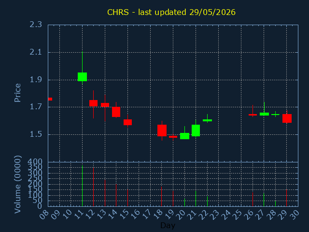Click the Volume (0000) axis title
This screenshot has height=232, width=309.
click(x=17, y=185)
